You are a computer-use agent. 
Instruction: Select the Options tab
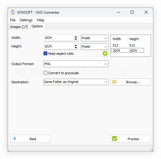(37, 26)
